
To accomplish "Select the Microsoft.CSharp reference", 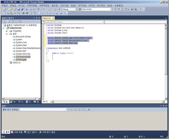I will (x=23, y=37).
